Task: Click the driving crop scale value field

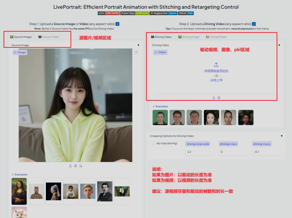Action: [200, 152]
